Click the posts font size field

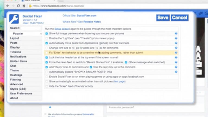pyautogui.click(x=73, y=48)
